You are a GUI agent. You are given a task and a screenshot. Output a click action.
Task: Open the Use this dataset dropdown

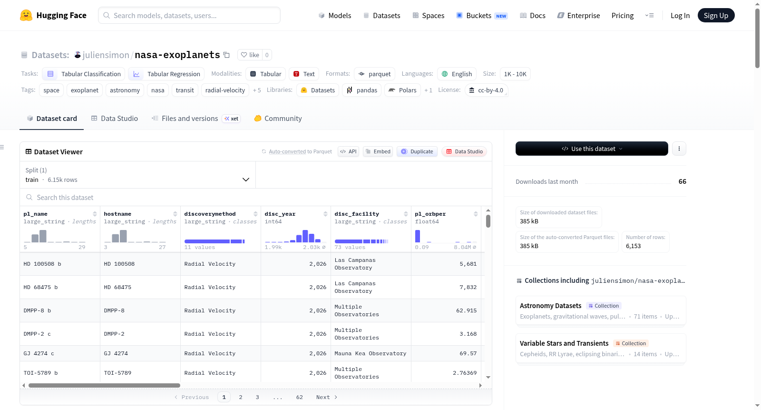click(x=592, y=149)
